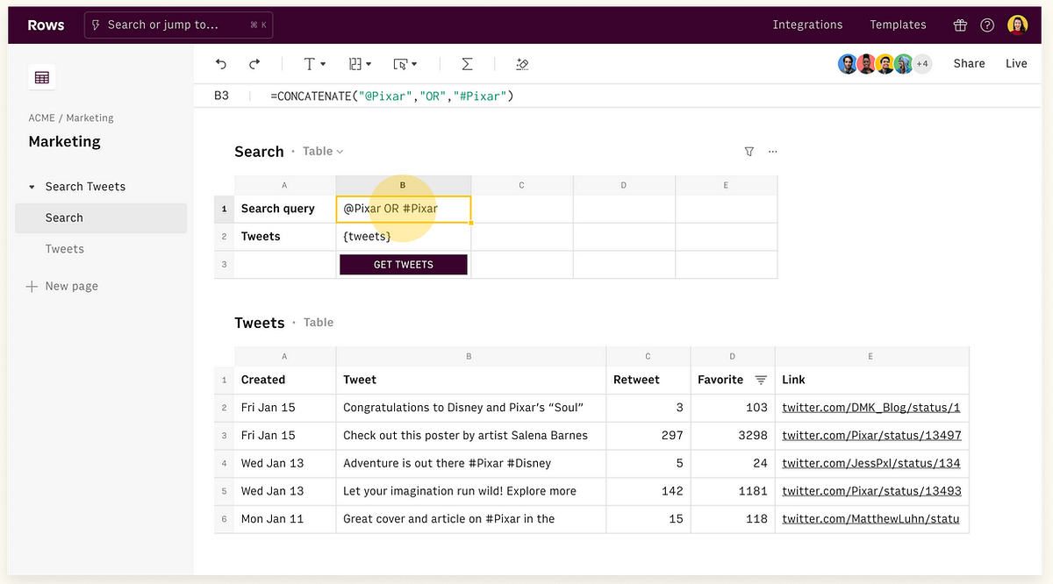Click the Redo icon in the toolbar

[x=254, y=63]
